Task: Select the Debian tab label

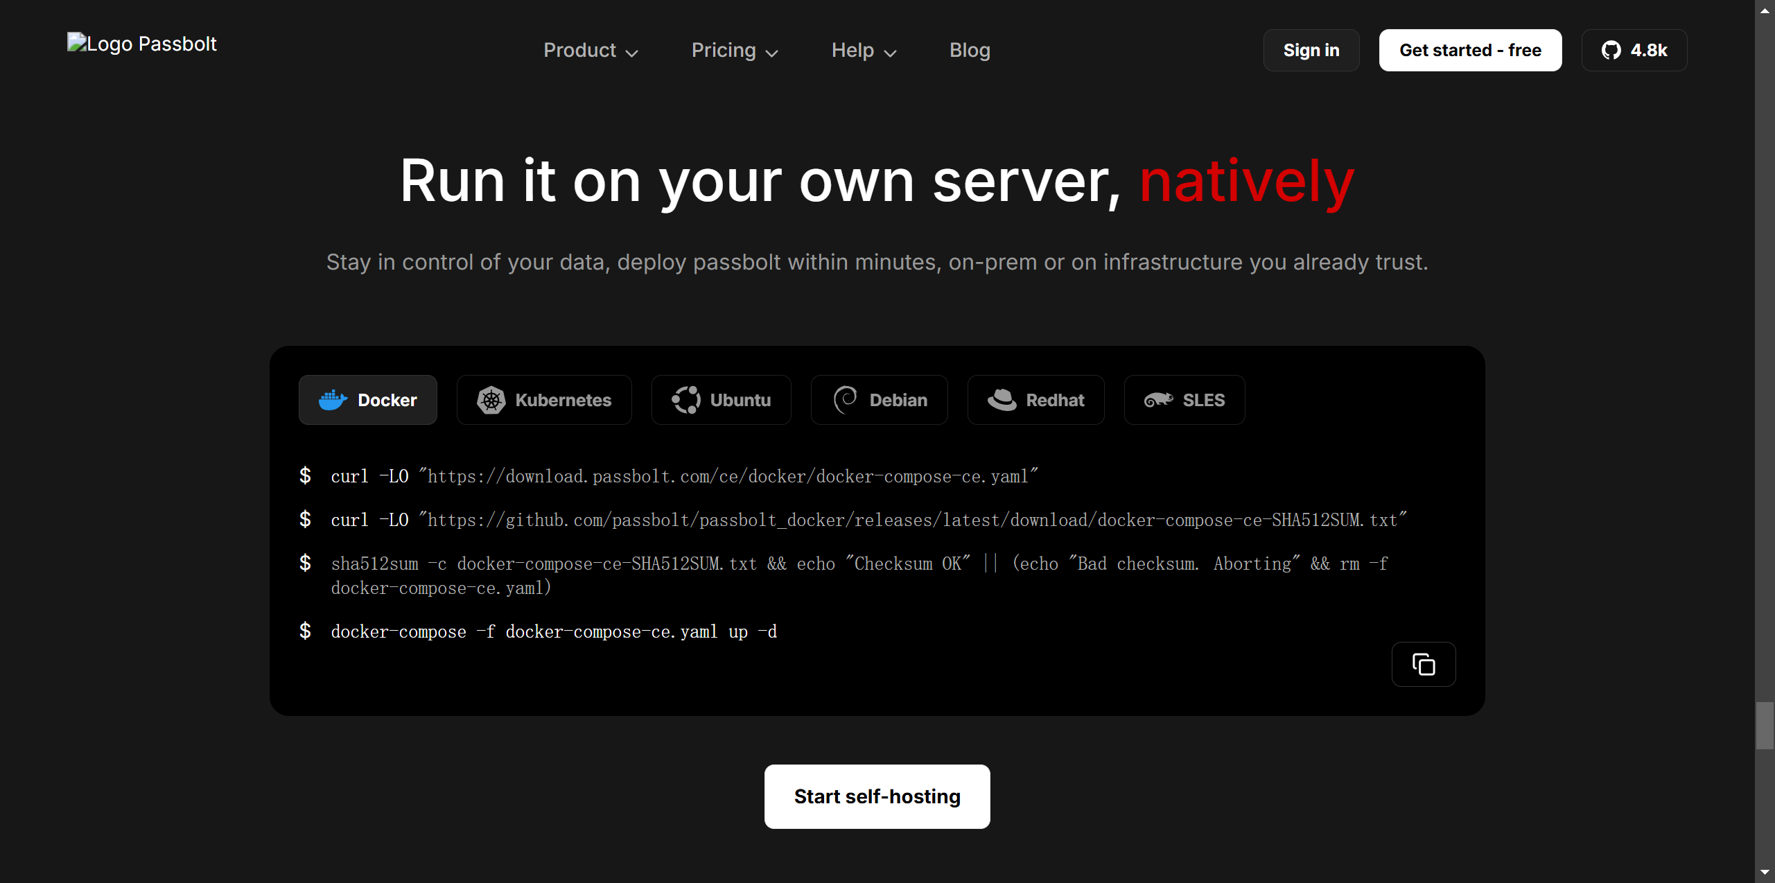Action: pyautogui.click(x=898, y=400)
